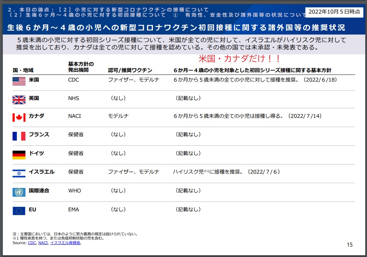Viewport: 367px width, 257px height.
Task: Click the 国・地域 column header
Action: click(x=23, y=70)
